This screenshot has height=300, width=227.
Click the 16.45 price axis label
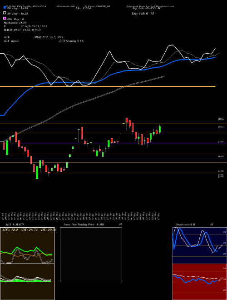pos(221,156)
